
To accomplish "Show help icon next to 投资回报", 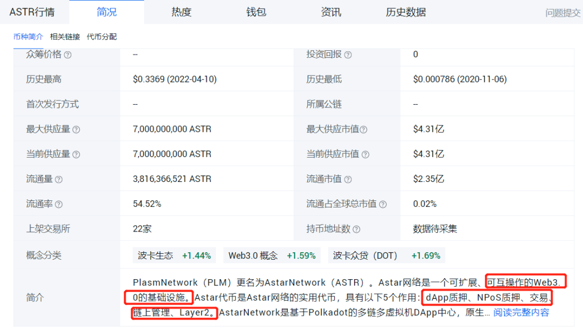I will pyautogui.click(x=348, y=55).
